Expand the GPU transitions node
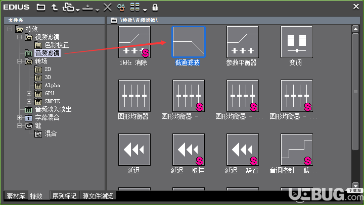Screen dimensions: 364x205 (29, 94)
